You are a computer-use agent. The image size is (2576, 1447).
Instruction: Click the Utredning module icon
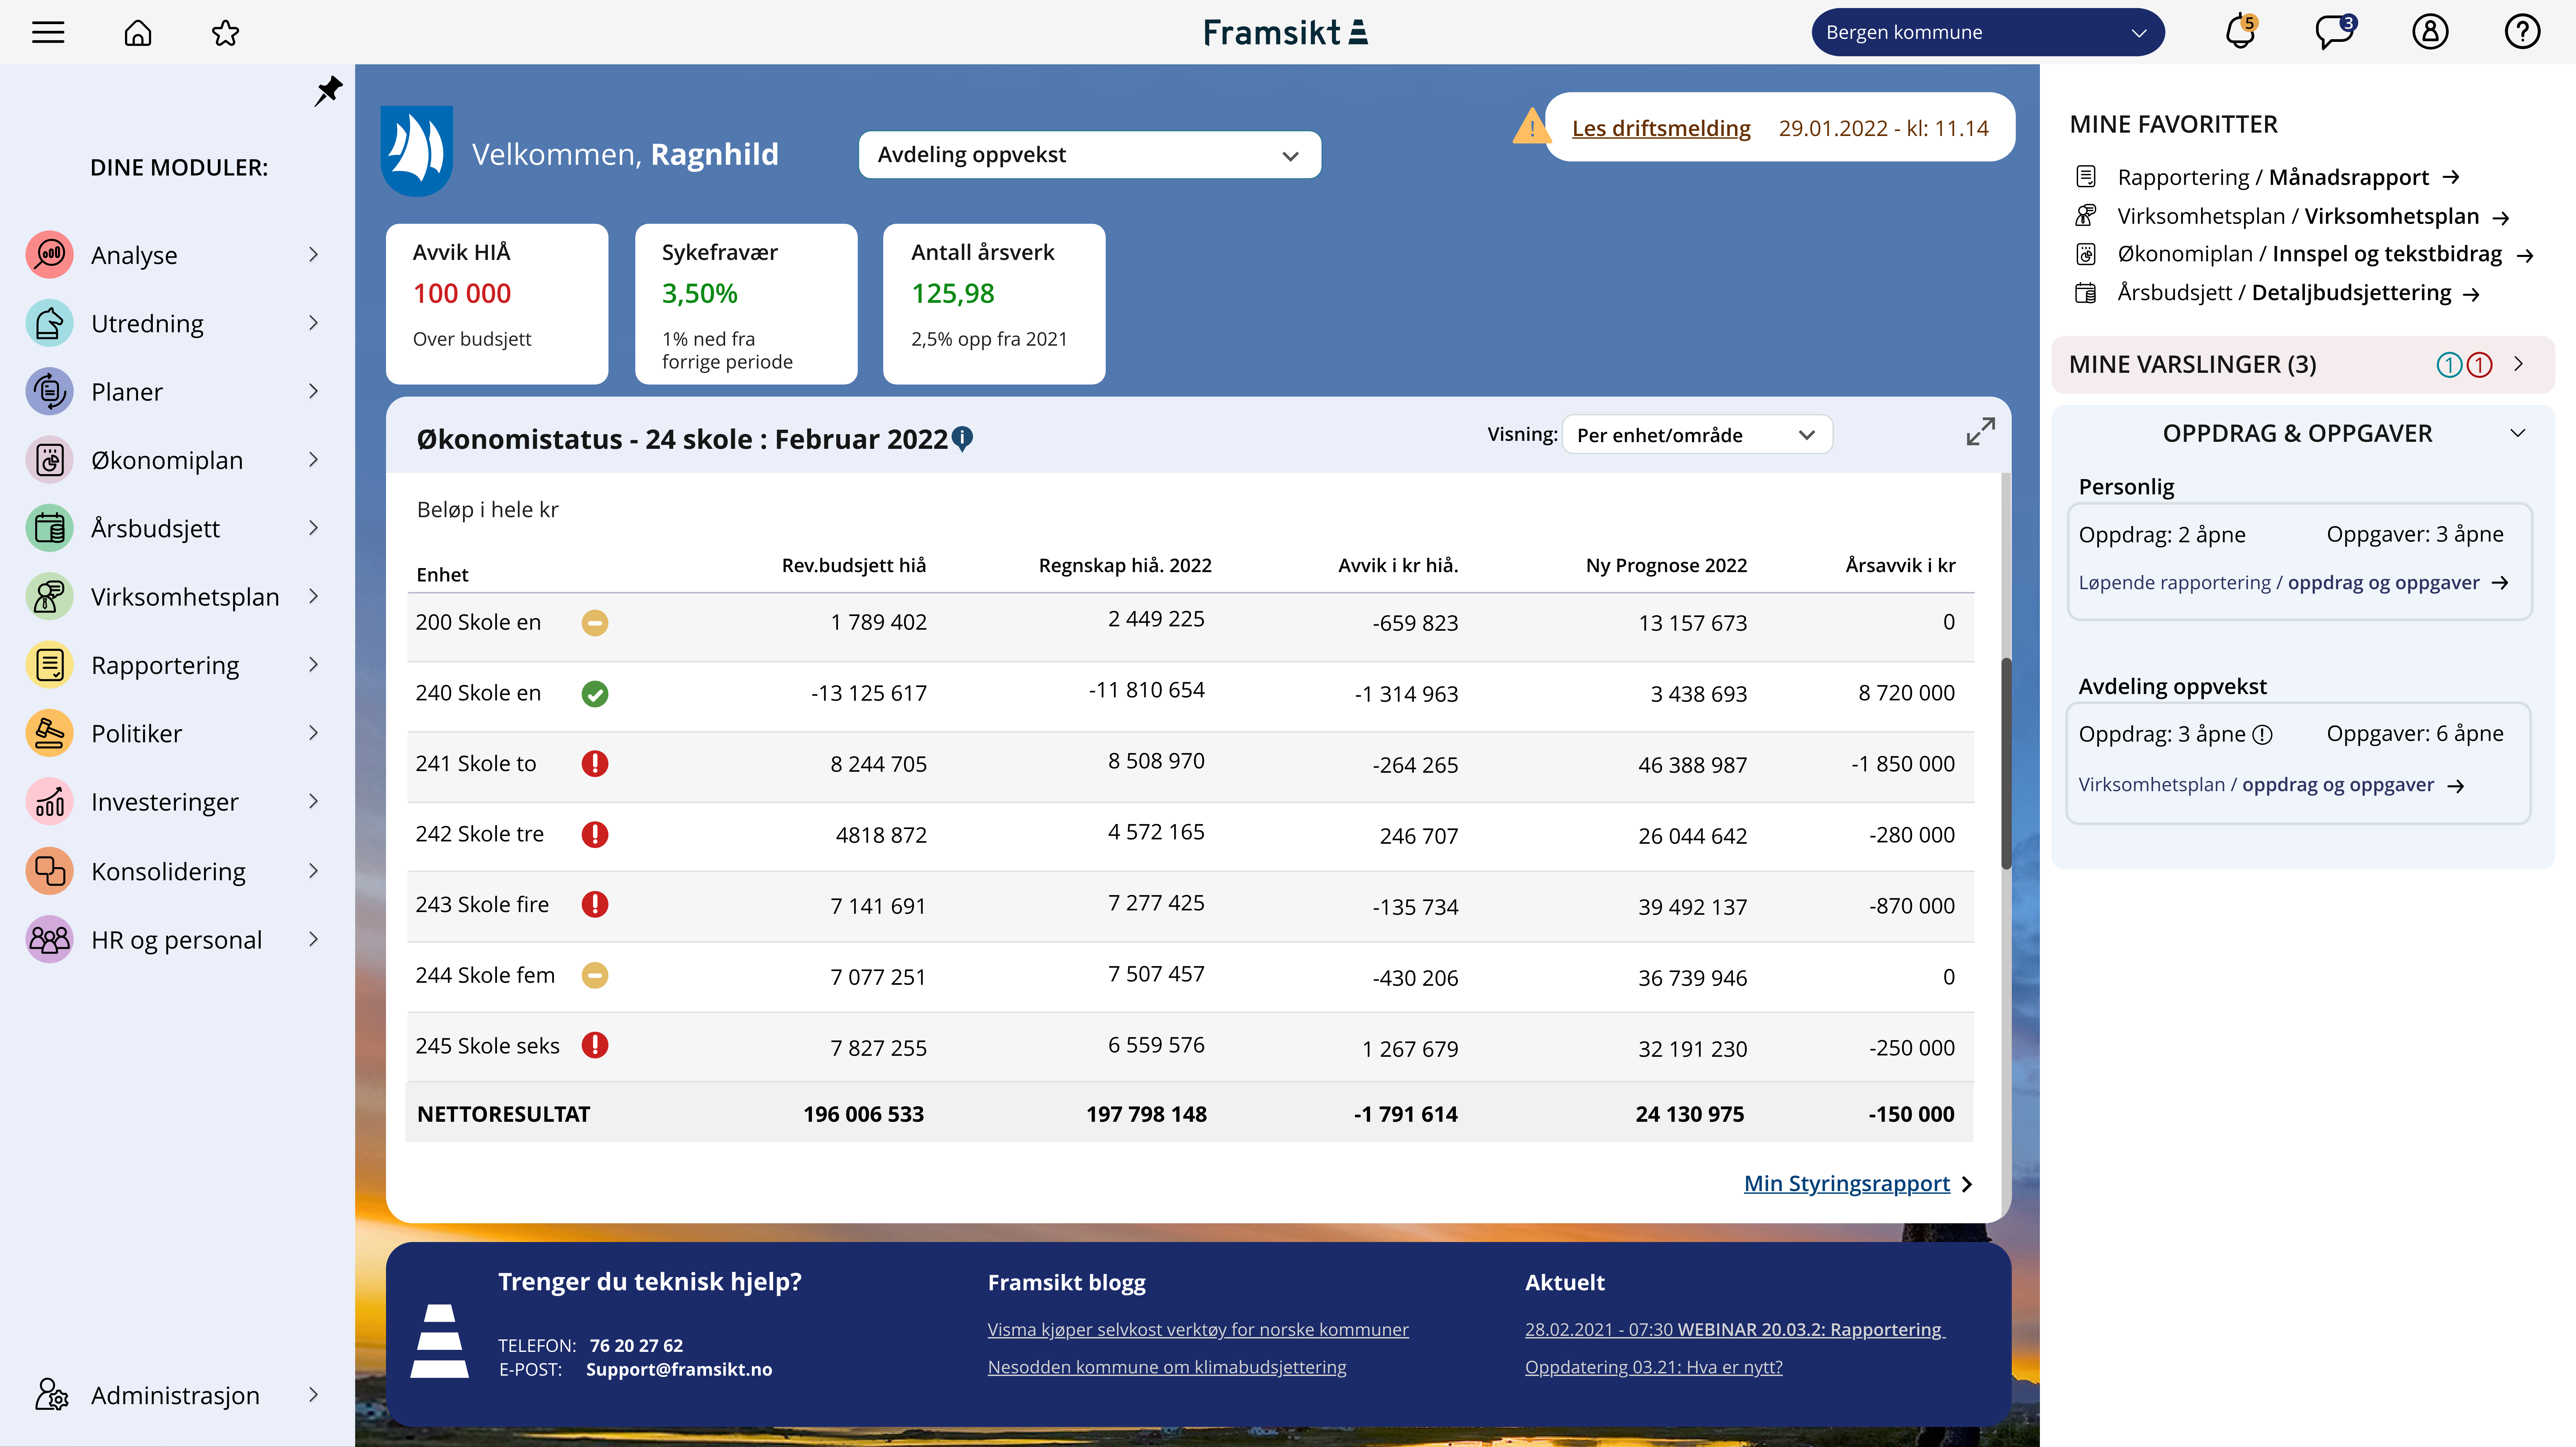coord(49,323)
